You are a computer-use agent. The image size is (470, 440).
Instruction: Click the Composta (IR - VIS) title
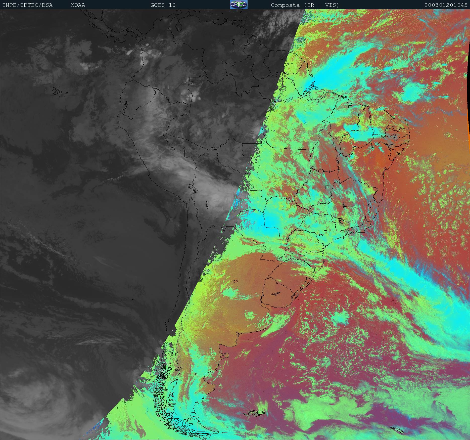(x=305, y=5)
